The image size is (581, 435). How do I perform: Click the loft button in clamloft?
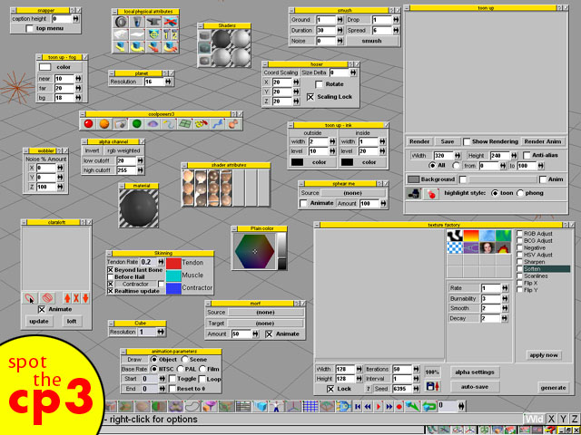point(72,321)
